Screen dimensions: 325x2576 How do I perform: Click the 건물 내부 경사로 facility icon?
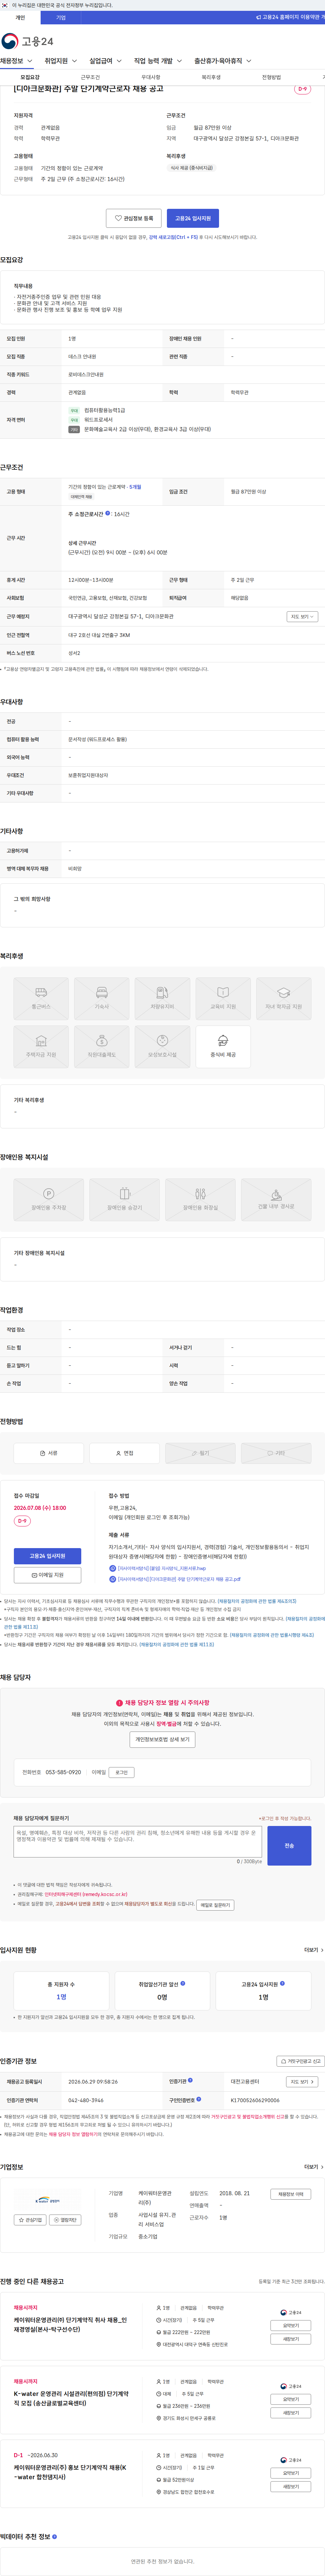pyautogui.click(x=276, y=1199)
